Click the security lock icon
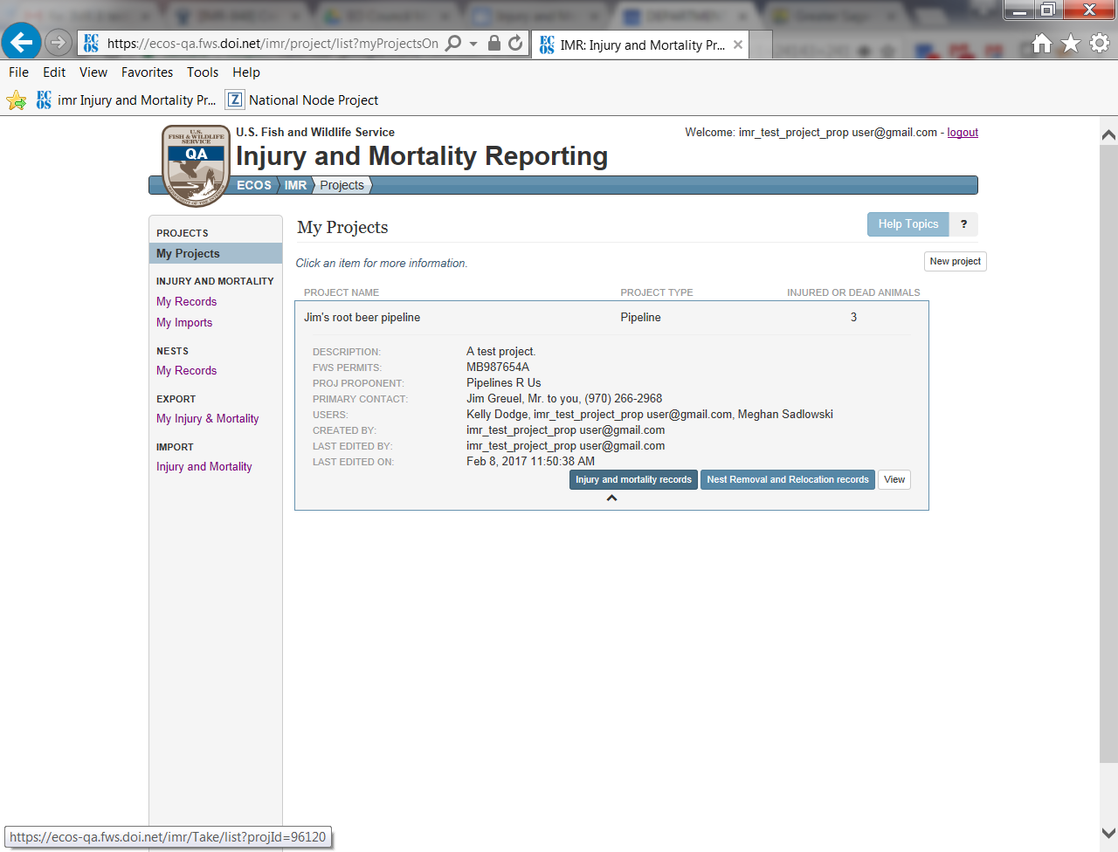Screen dimensions: 1118x852 coord(494,44)
